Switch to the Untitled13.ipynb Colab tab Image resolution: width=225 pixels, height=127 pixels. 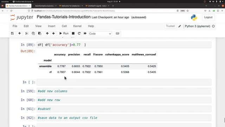[97, 6]
